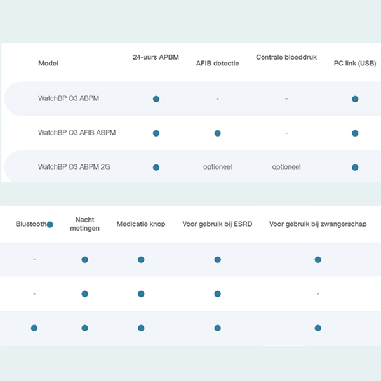Select the Centrale bloeddruk dash for WatchBP O3 ABPM
Screen dimensions: 381x381
286,99
